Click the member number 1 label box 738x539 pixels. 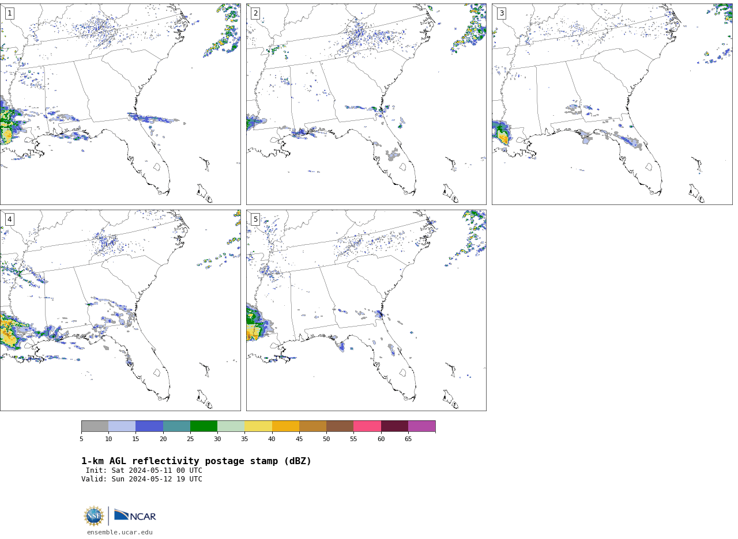click(x=9, y=13)
